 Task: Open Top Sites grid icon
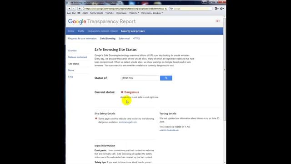(79, 13)
